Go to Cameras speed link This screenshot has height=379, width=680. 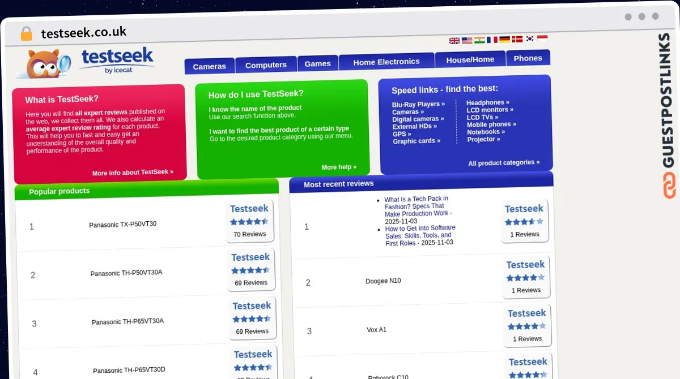pyautogui.click(x=408, y=112)
